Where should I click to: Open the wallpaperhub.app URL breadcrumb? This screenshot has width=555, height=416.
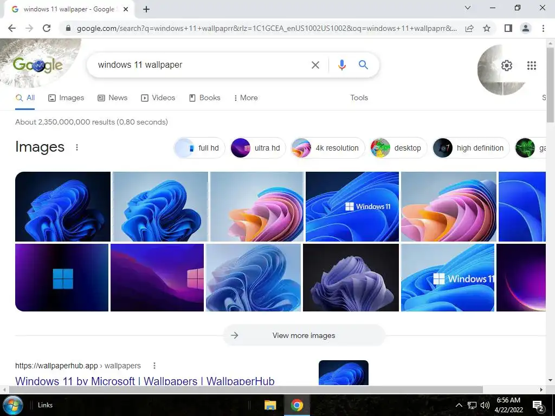78,366
